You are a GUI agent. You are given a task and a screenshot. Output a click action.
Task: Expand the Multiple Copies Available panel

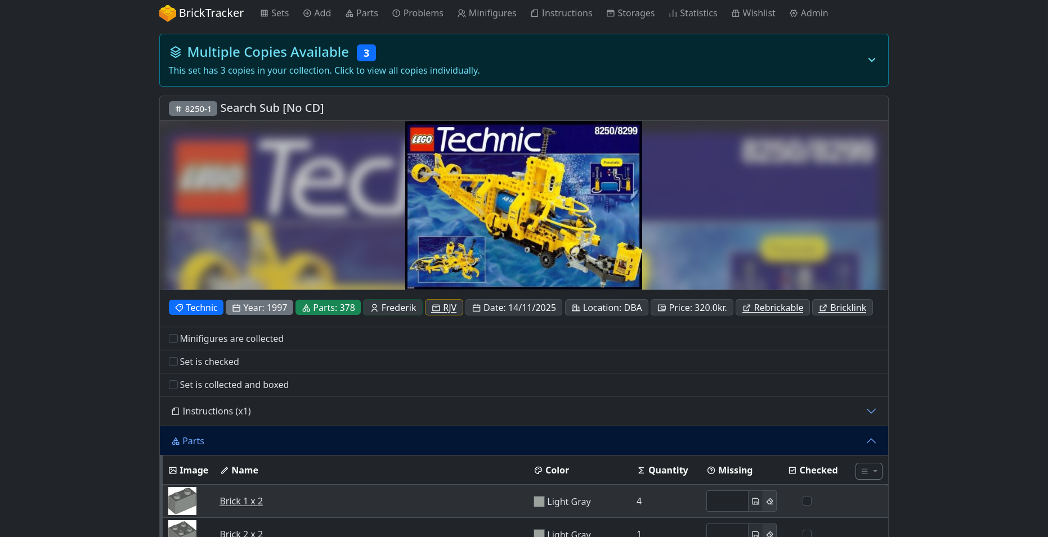tap(871, 60)
